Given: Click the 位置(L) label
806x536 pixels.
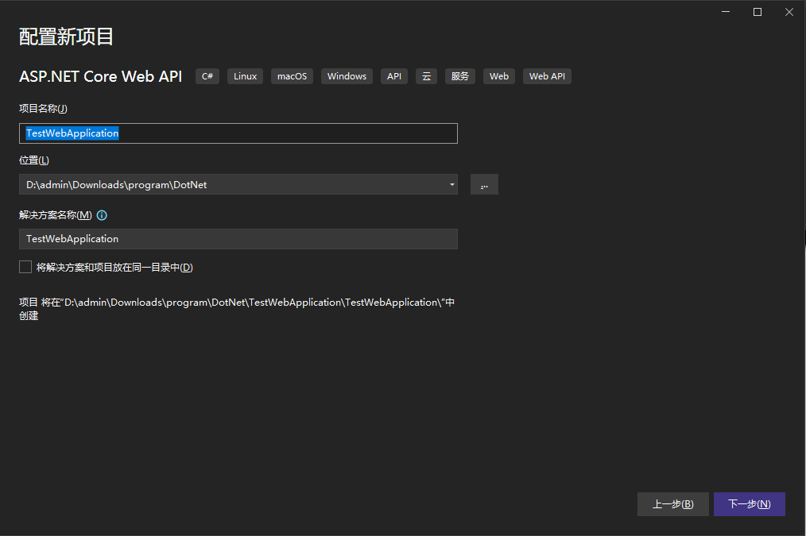Looking at the screenshot, I should click(34, 160).
